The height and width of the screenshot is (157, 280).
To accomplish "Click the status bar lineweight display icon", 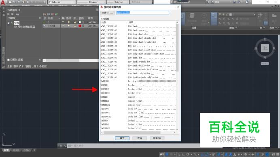I will (x=214, y=154).
